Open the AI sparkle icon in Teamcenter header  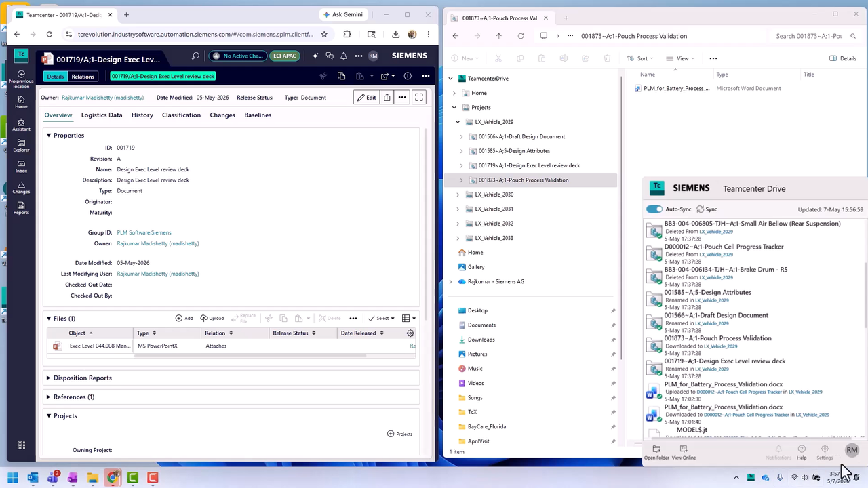pos(315,56)
